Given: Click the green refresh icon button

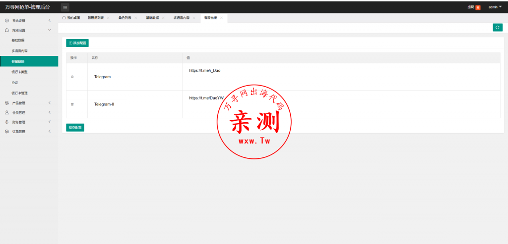Looking at the screenshot, I should tap(497, 28).
